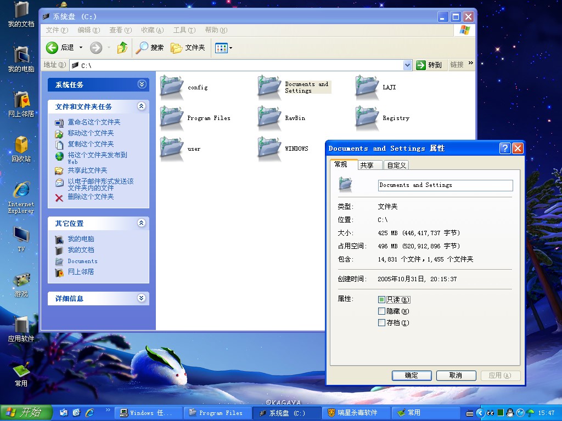Enable the hidden (隐藏) attribute checkbox
This screenshot has width=562, height=421.
382,311
